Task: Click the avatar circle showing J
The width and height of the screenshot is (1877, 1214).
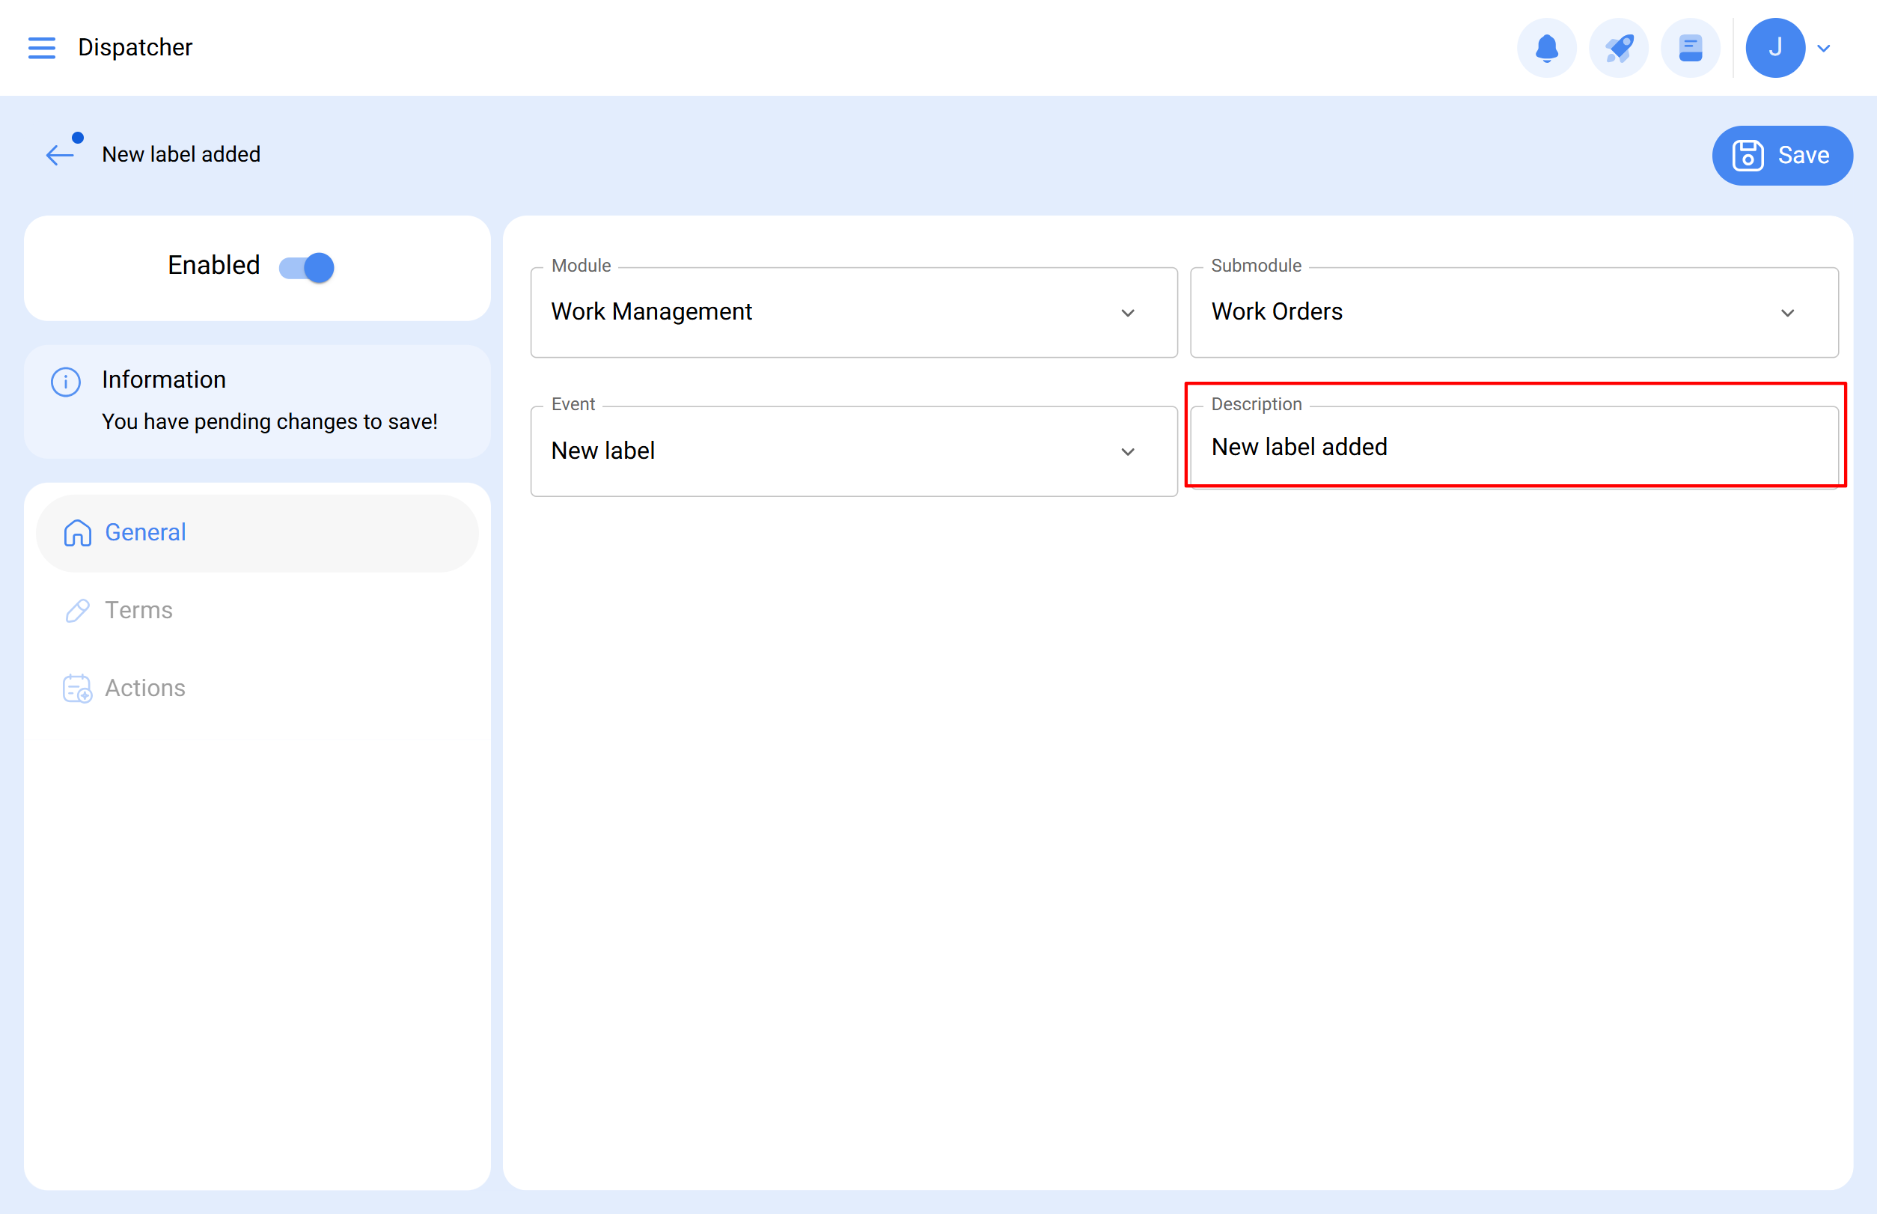Action: tap(1774, 47)
